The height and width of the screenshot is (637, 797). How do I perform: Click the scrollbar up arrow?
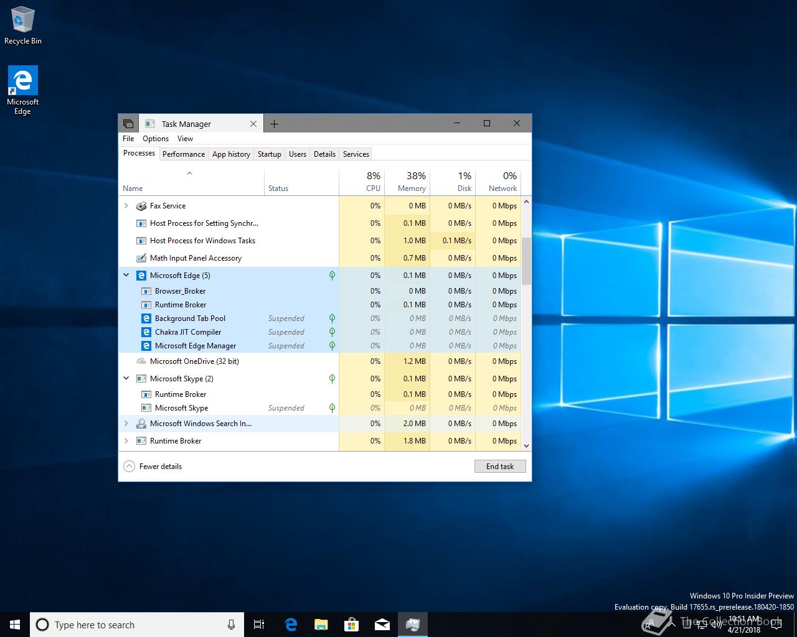point(526,202)
